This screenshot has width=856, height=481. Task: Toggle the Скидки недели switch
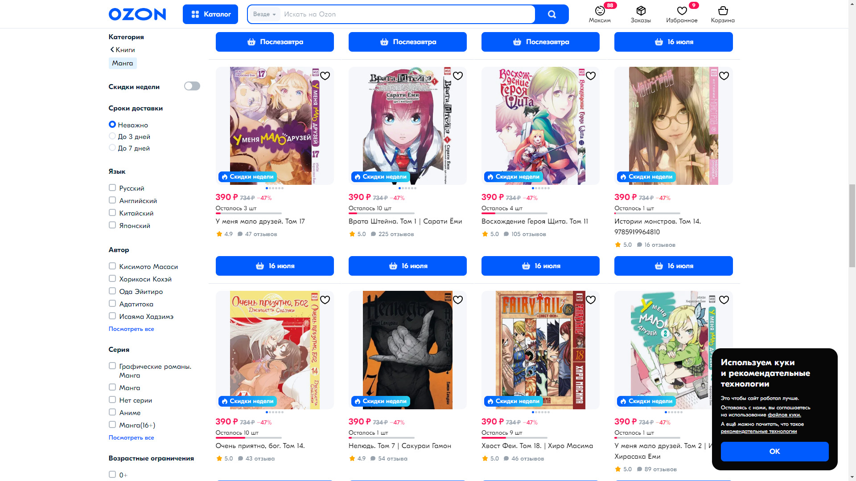click(192, 86)
